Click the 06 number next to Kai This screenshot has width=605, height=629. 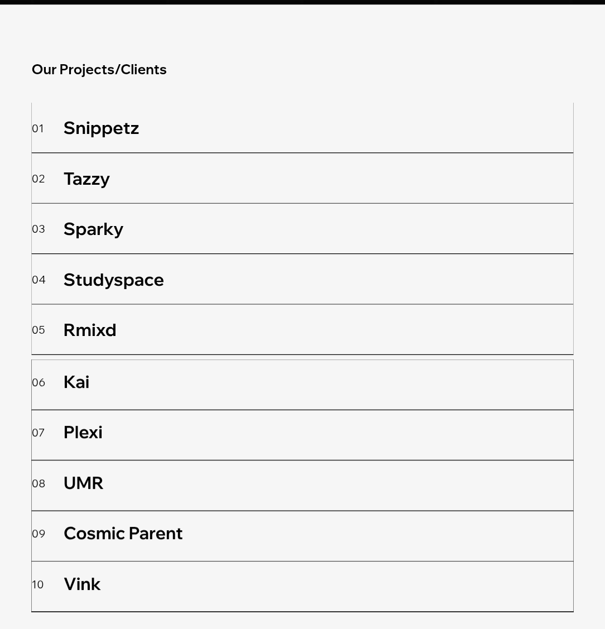(x=38, y=383)
